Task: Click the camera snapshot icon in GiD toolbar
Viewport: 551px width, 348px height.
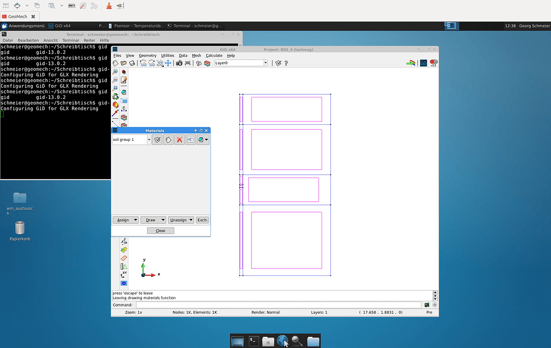Action: pos(179,63)
